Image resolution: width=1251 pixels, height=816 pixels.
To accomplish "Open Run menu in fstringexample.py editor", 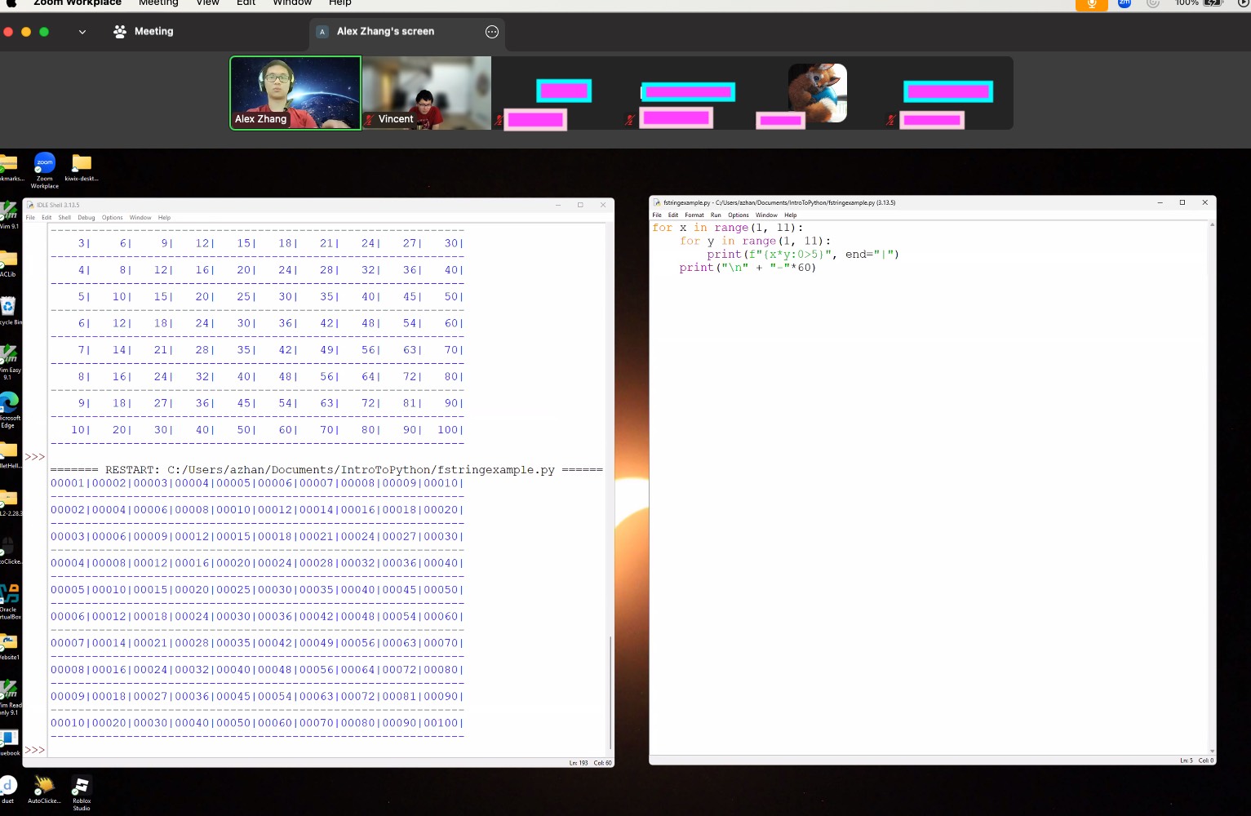I will coord(716,215).
